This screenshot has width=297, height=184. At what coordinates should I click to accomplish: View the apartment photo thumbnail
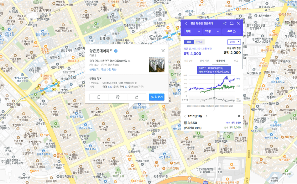point(157,65)
